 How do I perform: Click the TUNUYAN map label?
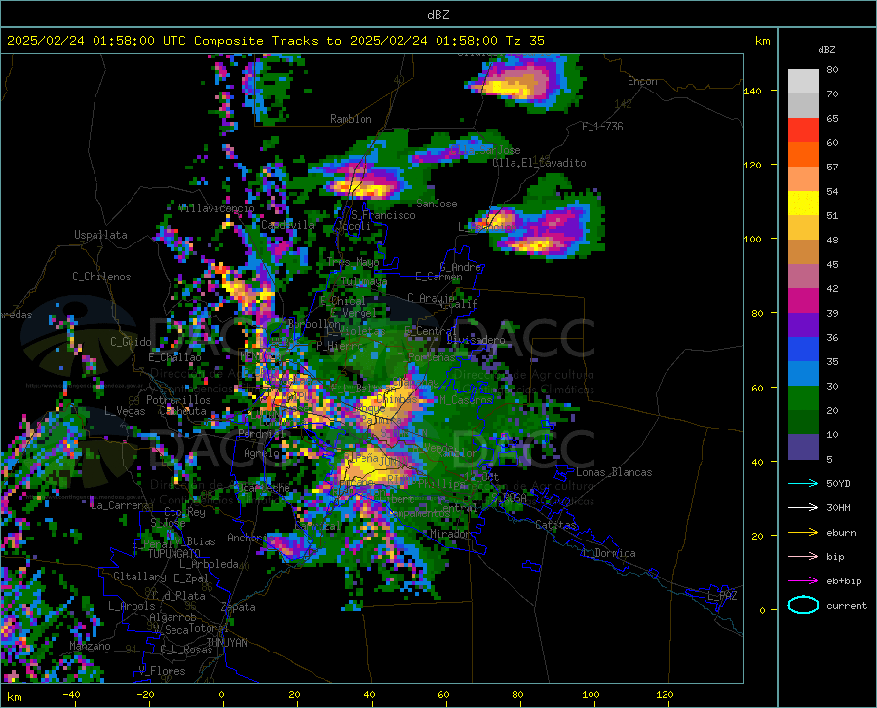tap(226, 643)
